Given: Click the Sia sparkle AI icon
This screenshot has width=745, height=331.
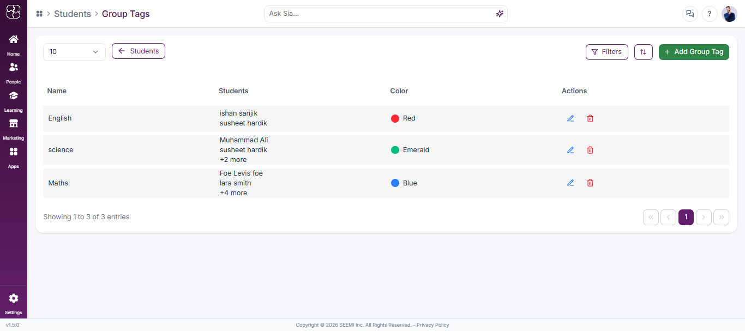Looking at the screenshot, I should click(x=500, y=14).
